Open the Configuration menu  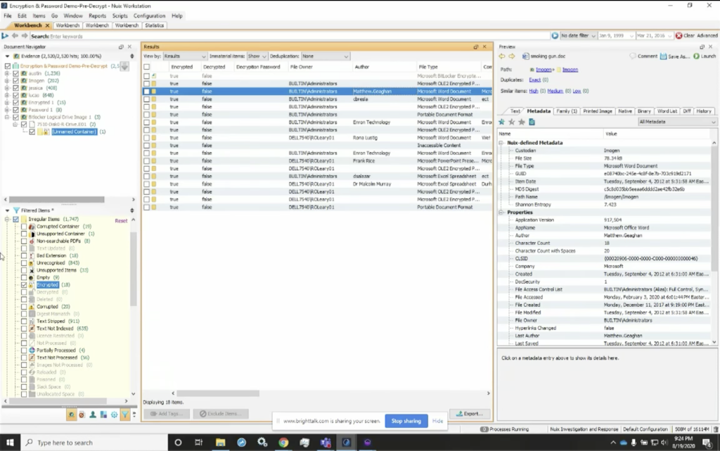coord(149,15)
